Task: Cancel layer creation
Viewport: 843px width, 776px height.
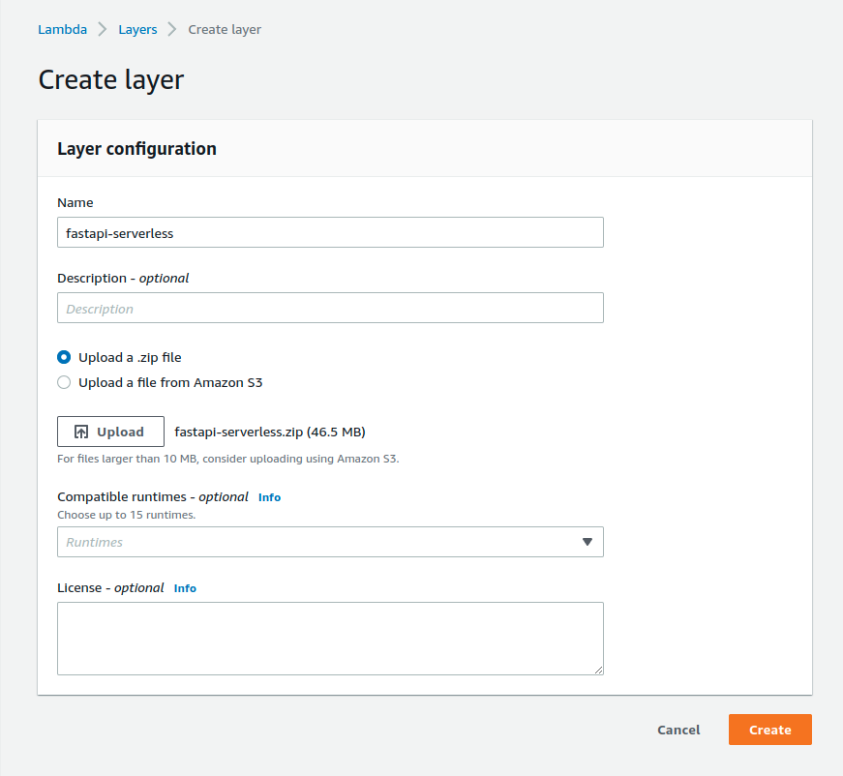Action: pos(678,730)
